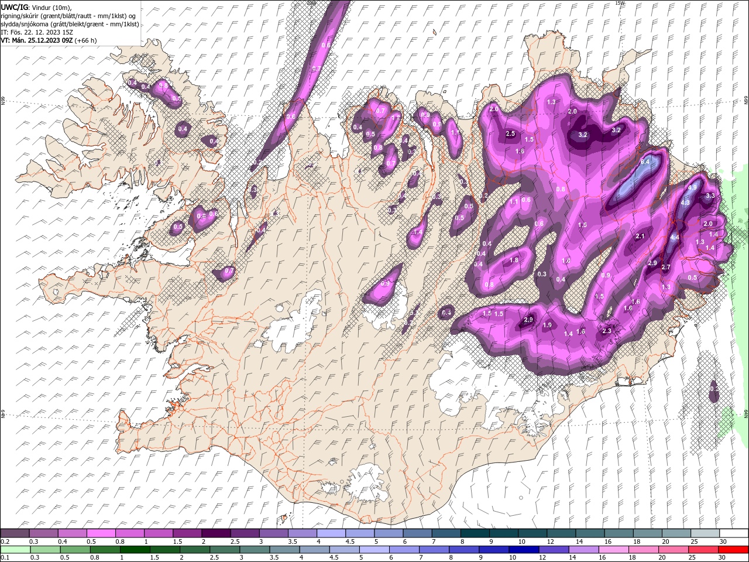Screen dimensions: 749x562
Task: Select the 25 red swatch in lower legend row
Action: pyautogui.click(x=703, y=550)
